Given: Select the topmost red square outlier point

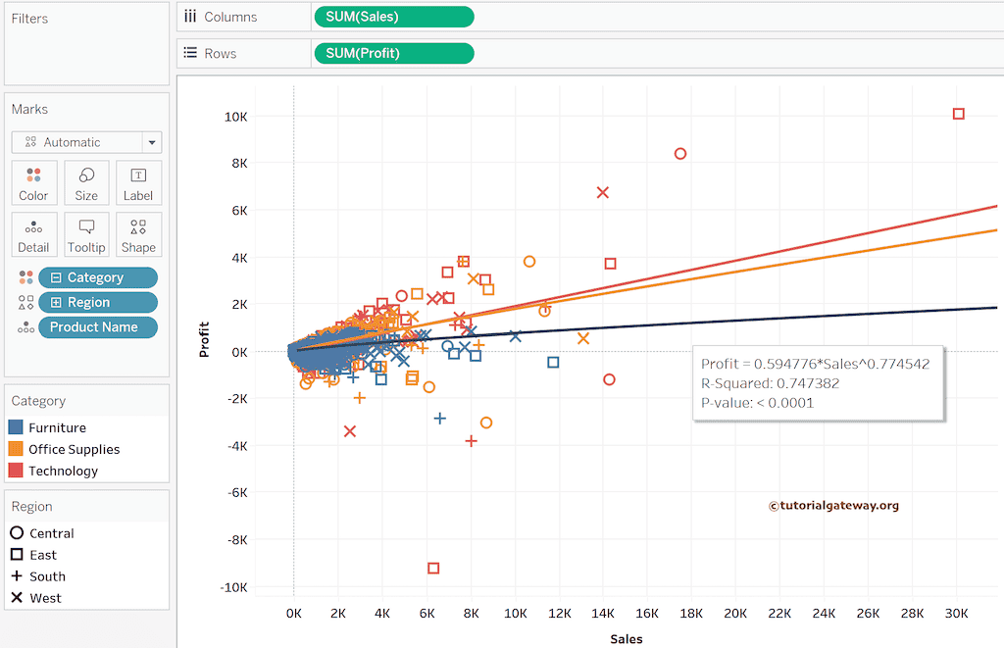Looking at the screenshot, I should pos(958,114).
